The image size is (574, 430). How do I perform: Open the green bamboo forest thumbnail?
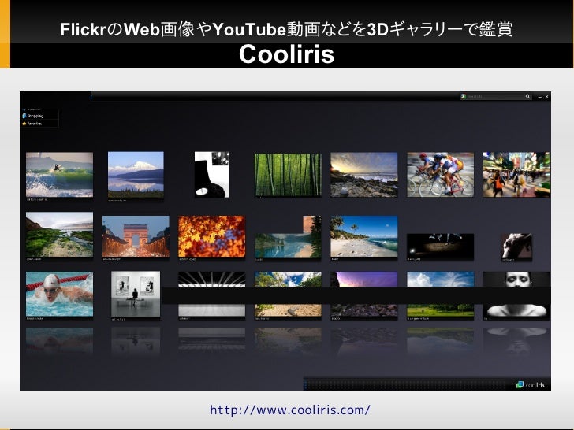point(288,175)
